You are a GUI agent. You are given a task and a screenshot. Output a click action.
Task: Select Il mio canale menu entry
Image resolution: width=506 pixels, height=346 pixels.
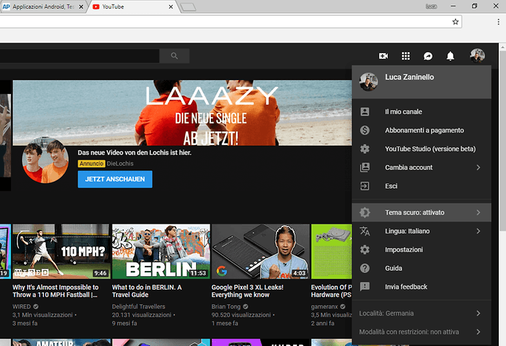coord(421,112)
